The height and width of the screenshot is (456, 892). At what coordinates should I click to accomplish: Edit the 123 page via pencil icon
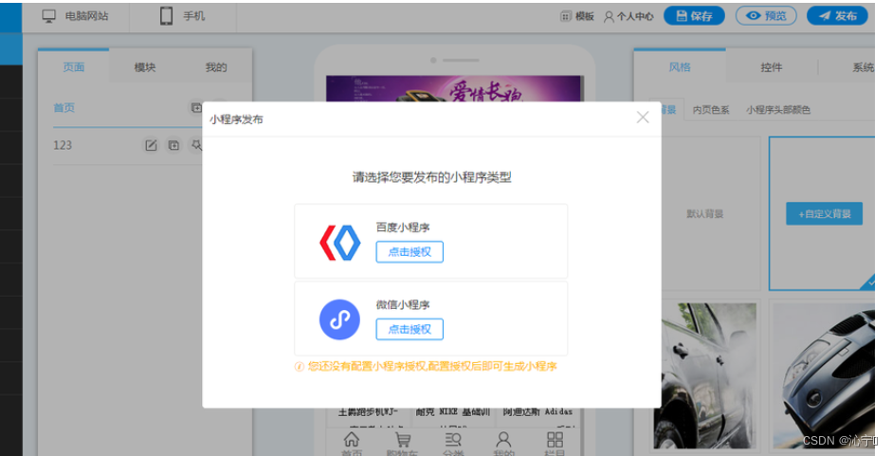click(151, 146)
